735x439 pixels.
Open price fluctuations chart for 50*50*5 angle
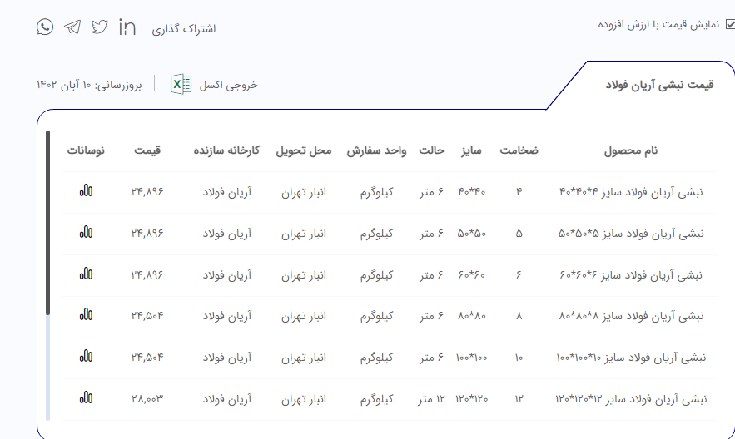(x=86, y=233)
